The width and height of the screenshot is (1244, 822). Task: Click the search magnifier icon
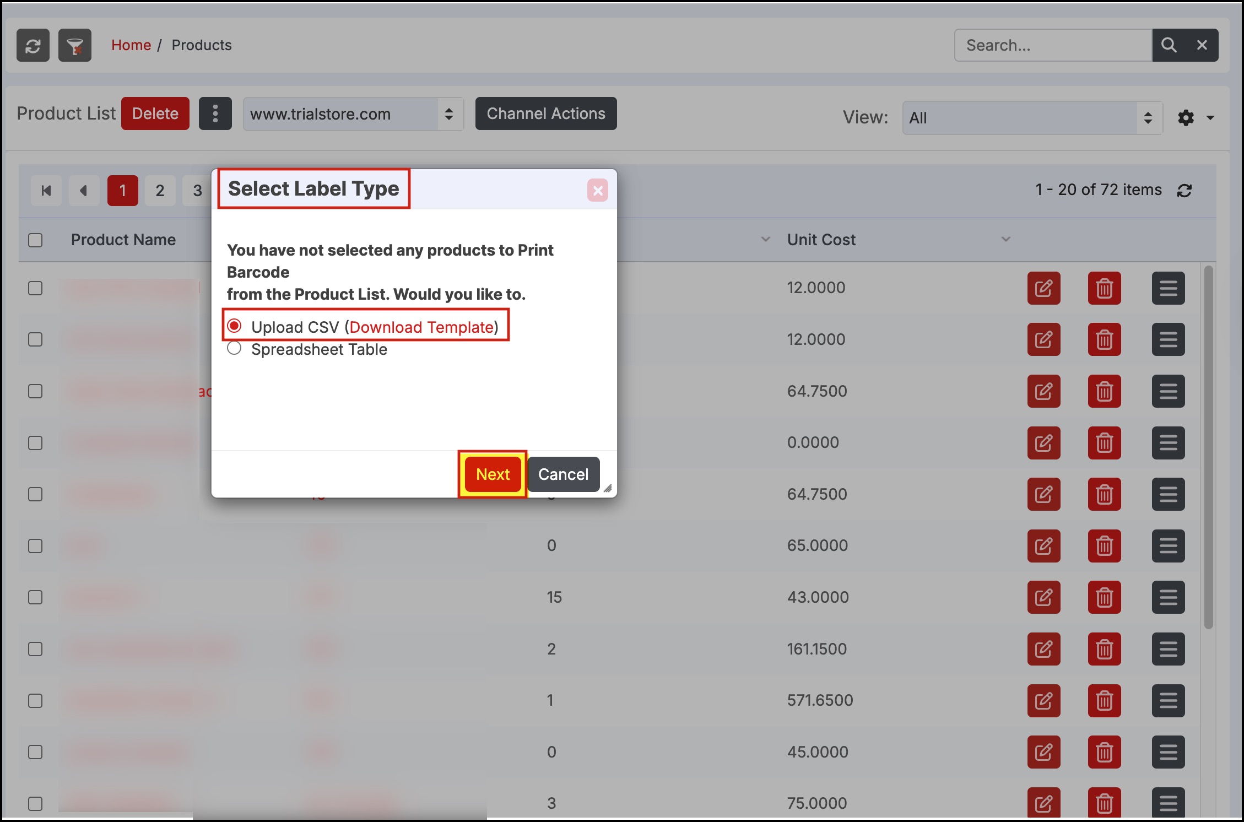[1169, 45]
